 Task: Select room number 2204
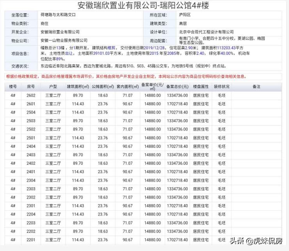pyautogui.click(x=31, y=215)
